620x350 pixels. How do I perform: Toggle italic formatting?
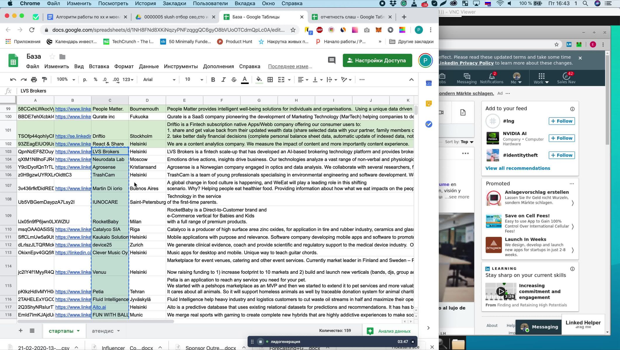click(x=224, y=80)
